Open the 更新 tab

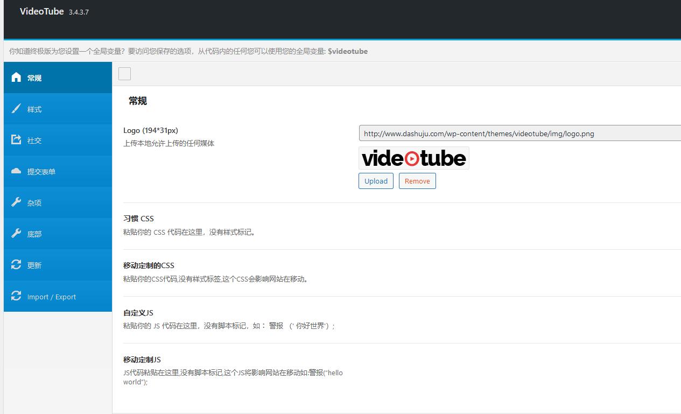[34, 265]
